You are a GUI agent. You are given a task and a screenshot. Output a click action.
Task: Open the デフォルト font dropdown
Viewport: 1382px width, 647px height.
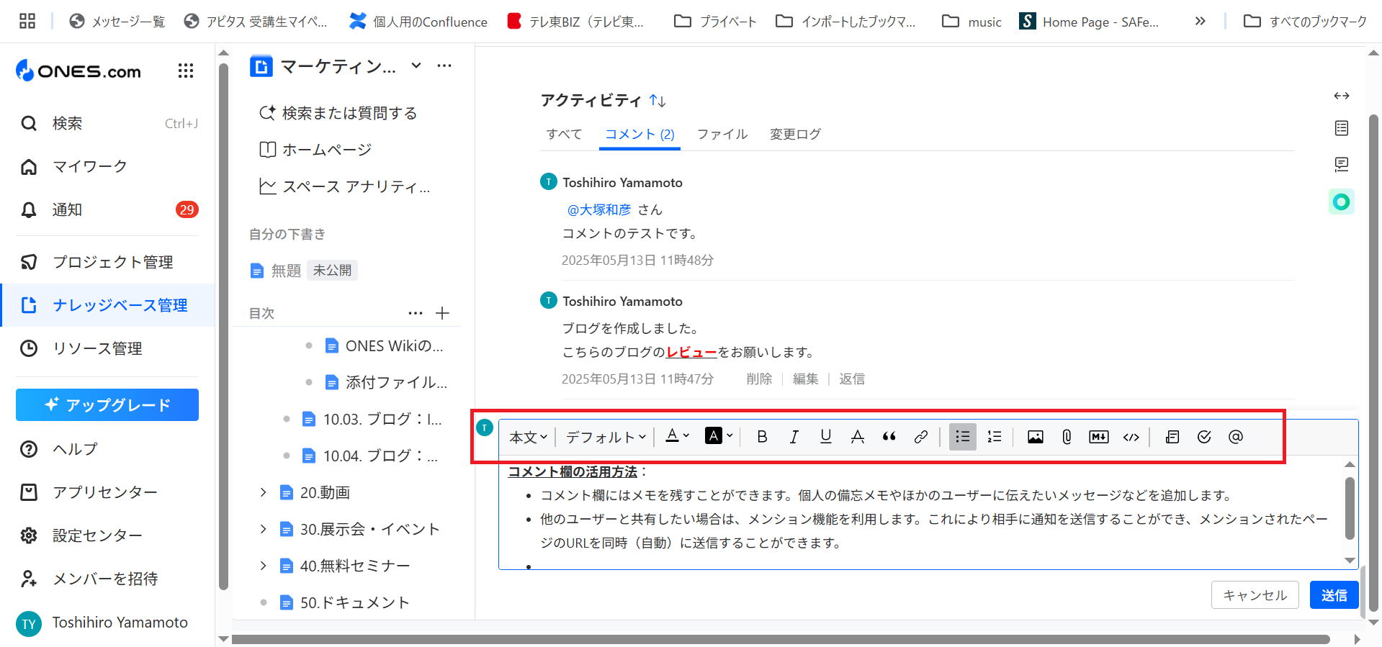[606, 437]
